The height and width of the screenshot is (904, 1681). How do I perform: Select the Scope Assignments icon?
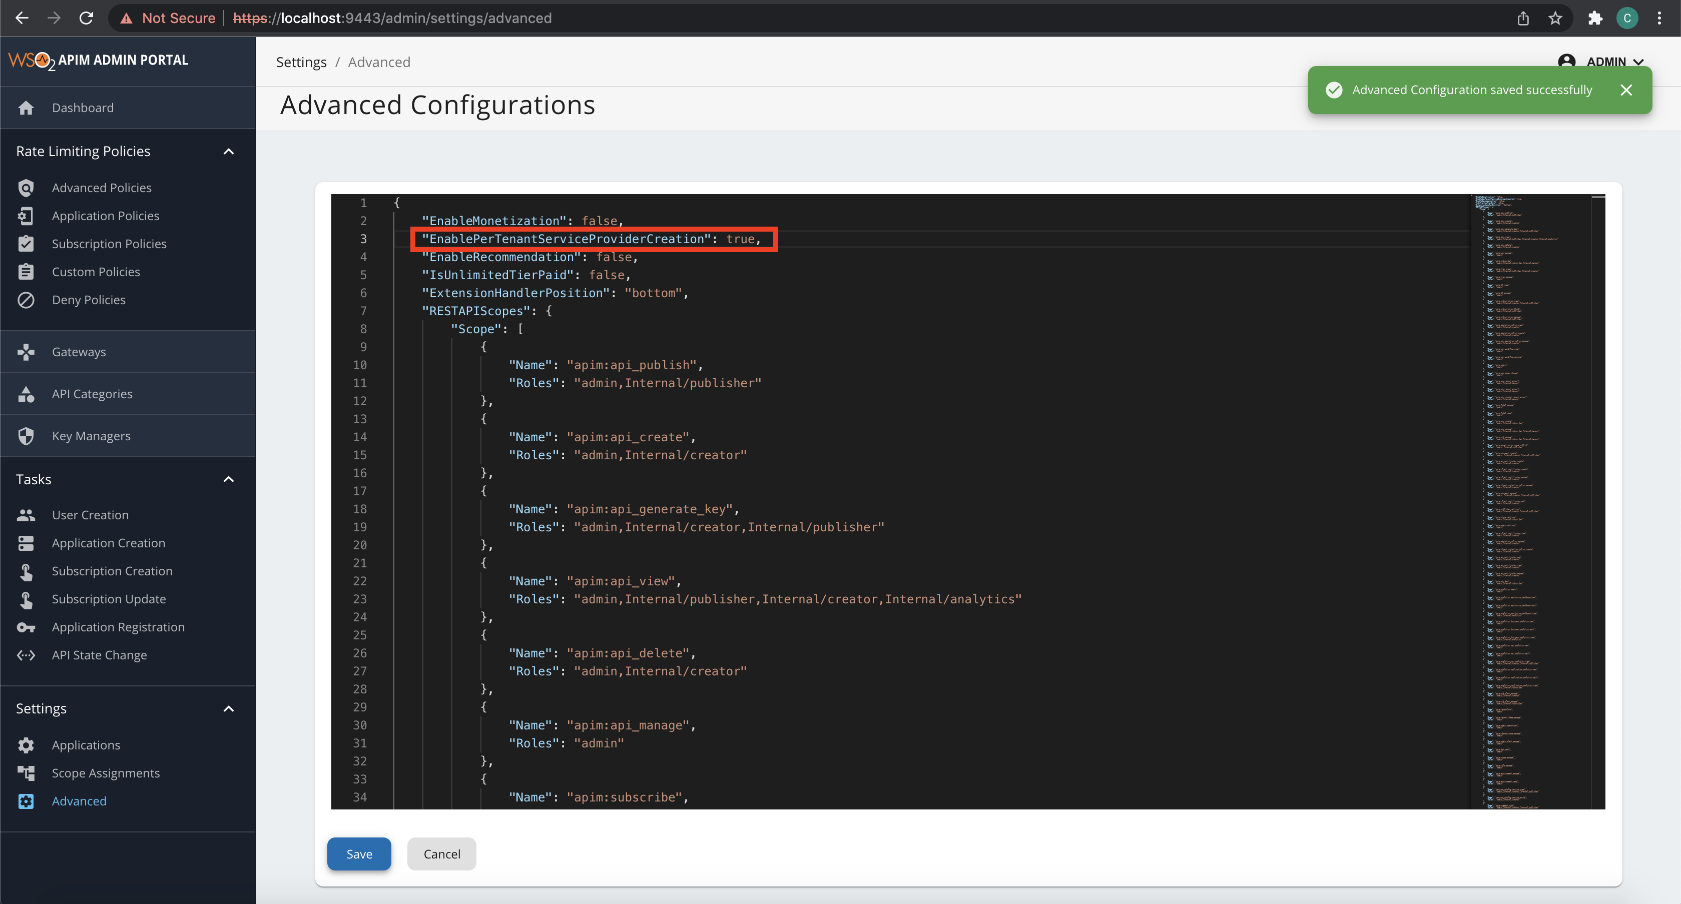click(26, 773)
